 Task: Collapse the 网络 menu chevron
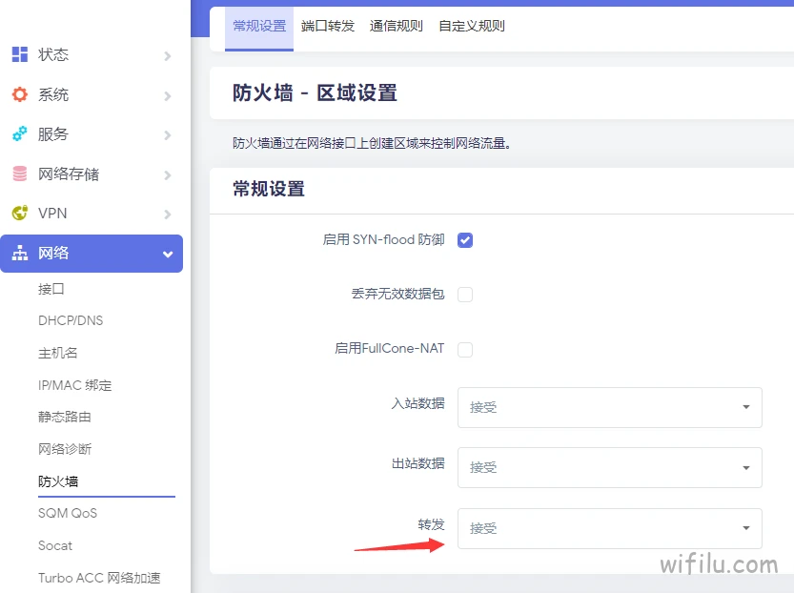tap(168, 255)
